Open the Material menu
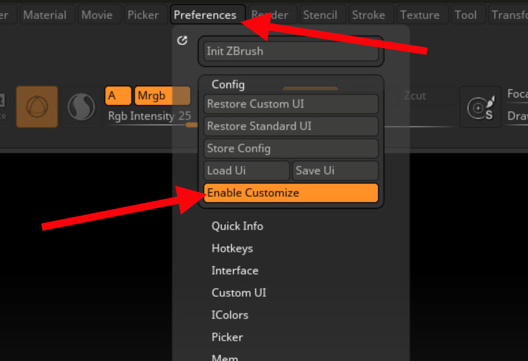 tap(47, 15)
